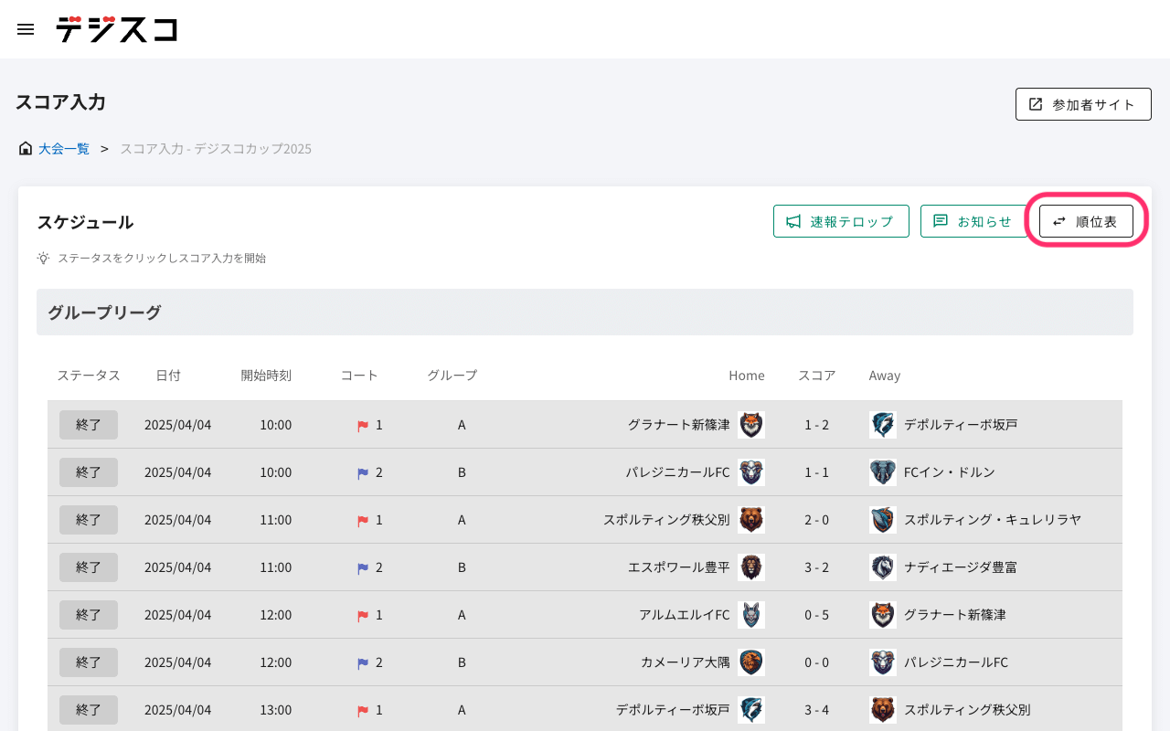Click blue court 2 flag at 11:00

tap(363, 568)
